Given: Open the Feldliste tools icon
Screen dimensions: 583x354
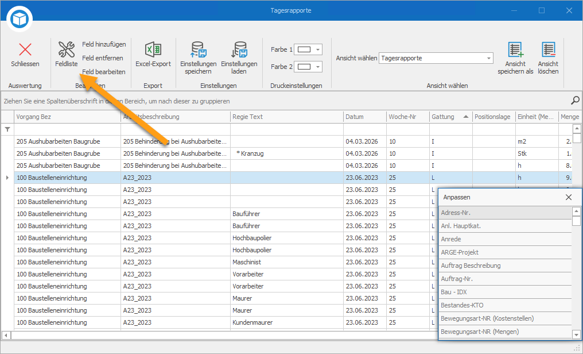Looking at the screenshot, I should click(67, 49).
